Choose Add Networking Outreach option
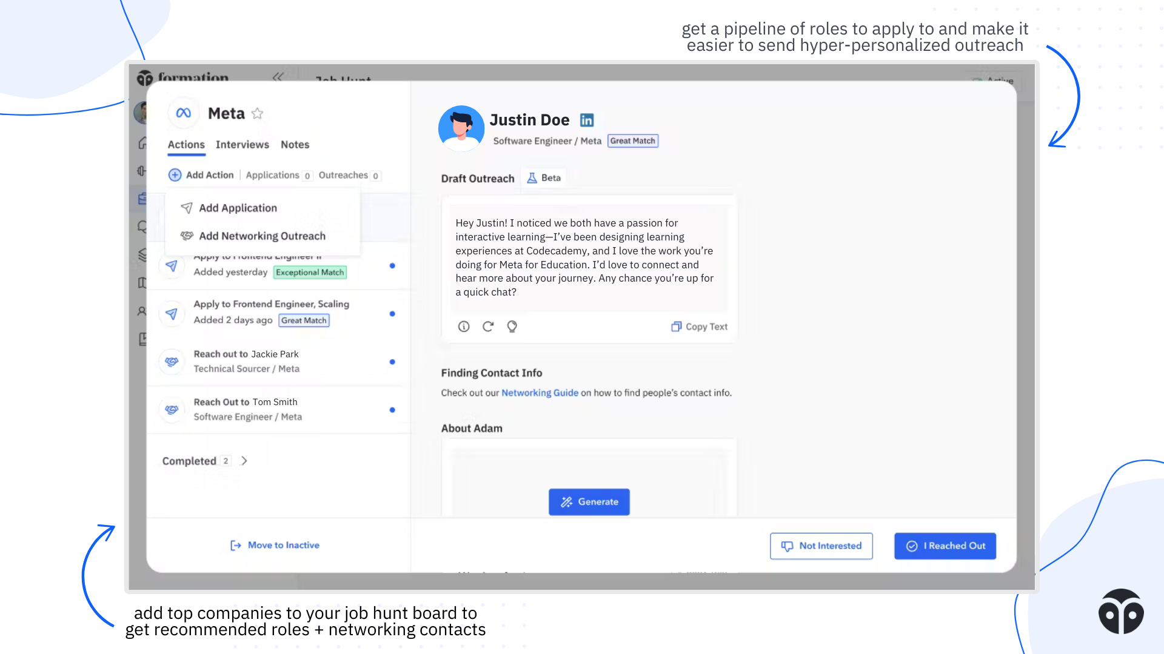The image size is (1164, 654). click(x=262, y=236)
